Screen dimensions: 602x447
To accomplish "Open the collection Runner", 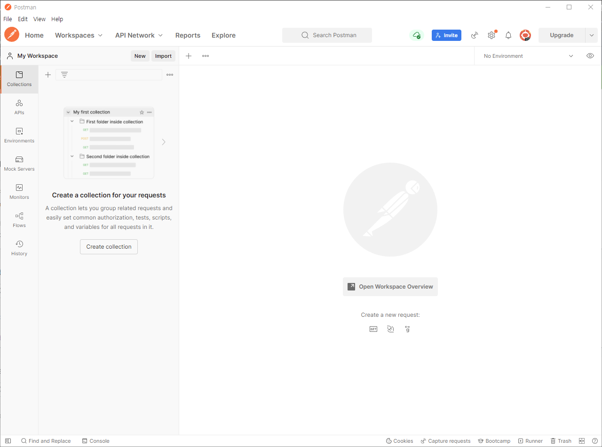I will point(530,441).
